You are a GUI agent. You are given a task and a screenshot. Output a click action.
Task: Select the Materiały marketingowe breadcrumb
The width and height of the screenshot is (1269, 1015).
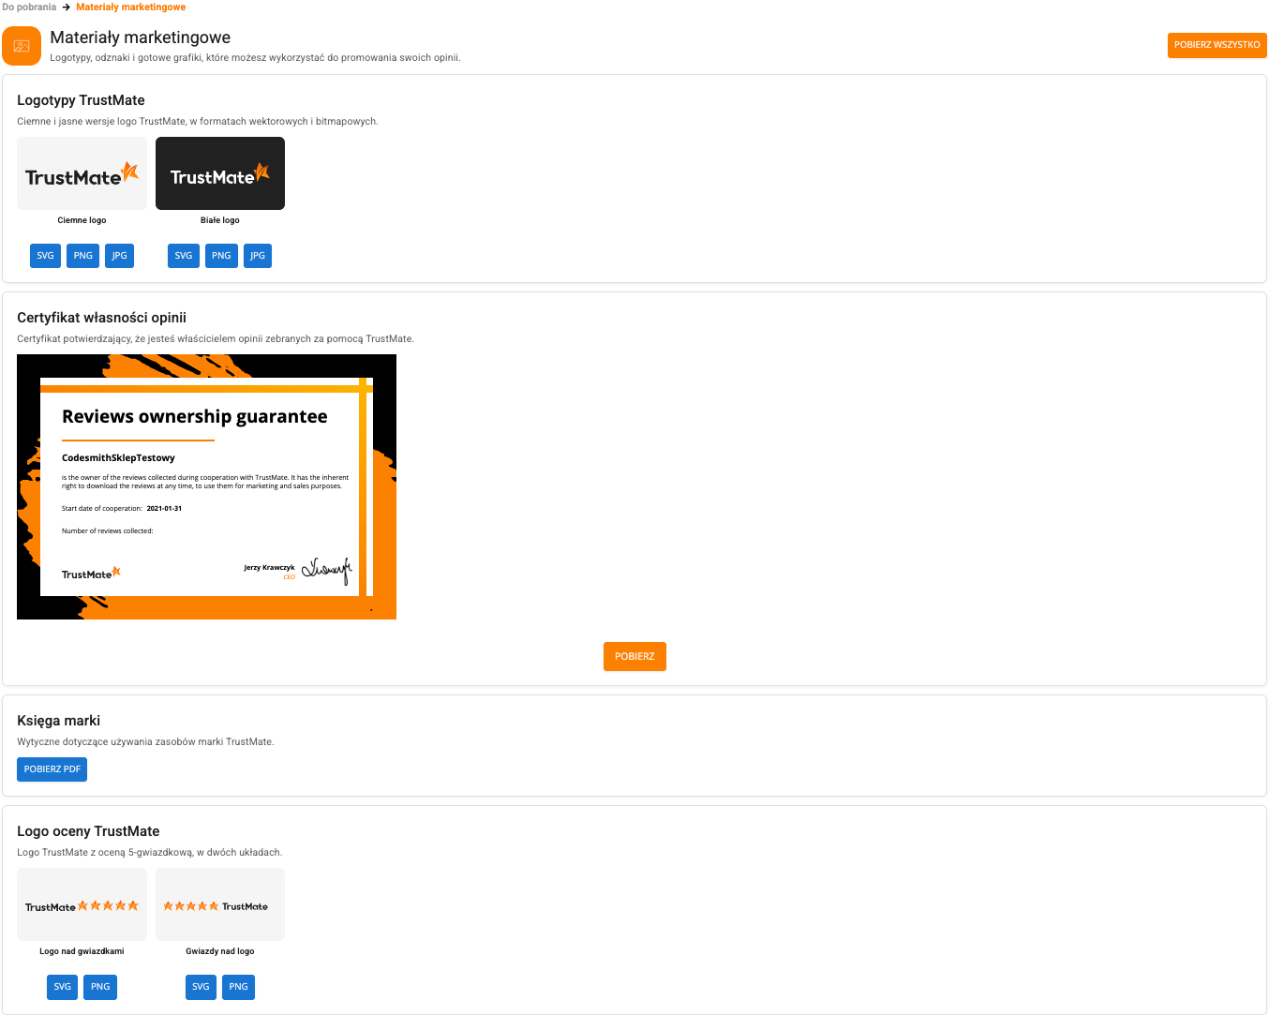click(130, 7)
